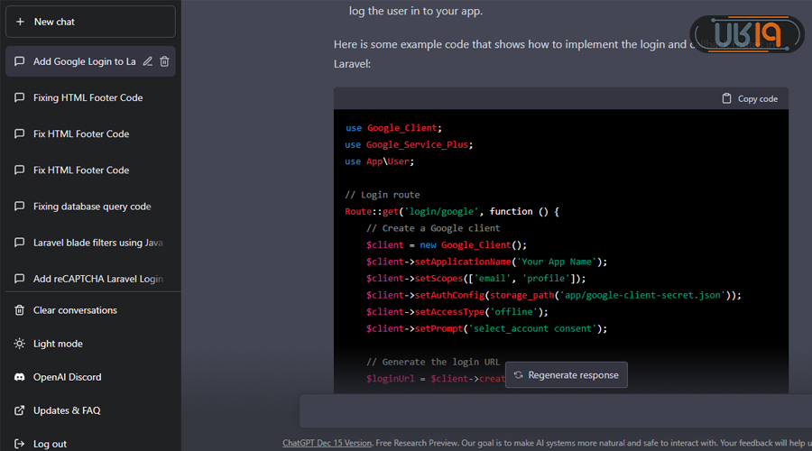Open the Fixing HTML Footer Code chat
Screen dimensions: 812x451
(x=88, y=97)
